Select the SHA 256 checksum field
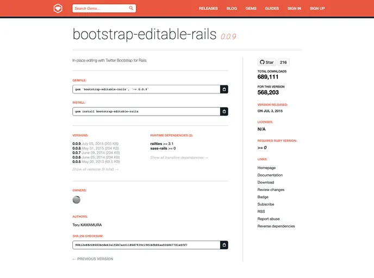Viewport: 374px width, 278px height. [146, 245]
